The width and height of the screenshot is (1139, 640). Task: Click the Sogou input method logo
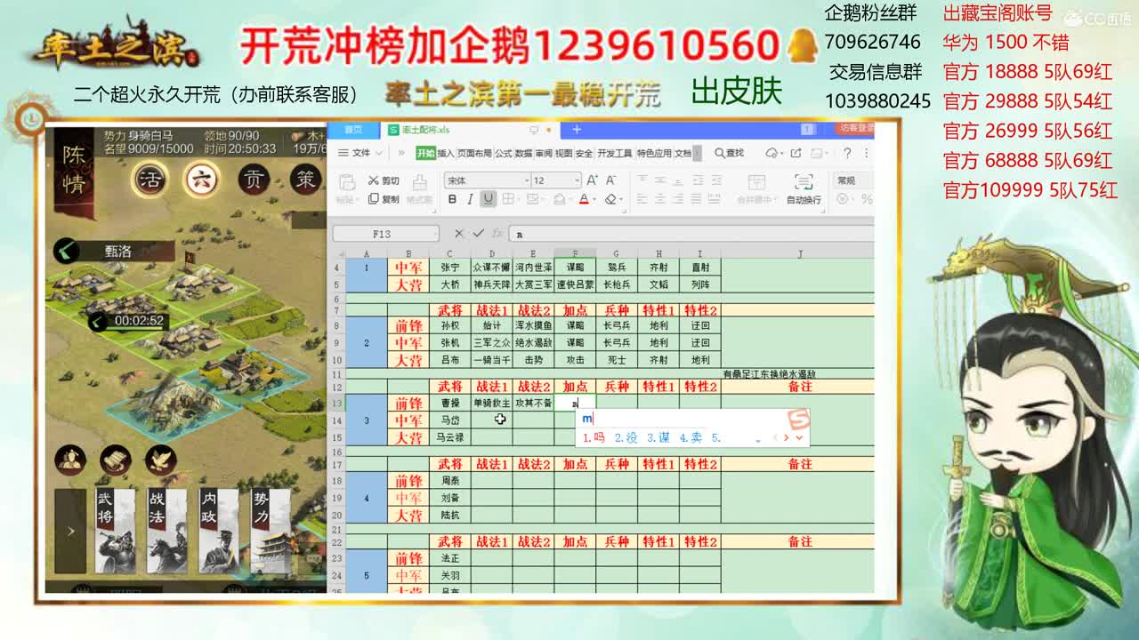[x=799, y=419]
